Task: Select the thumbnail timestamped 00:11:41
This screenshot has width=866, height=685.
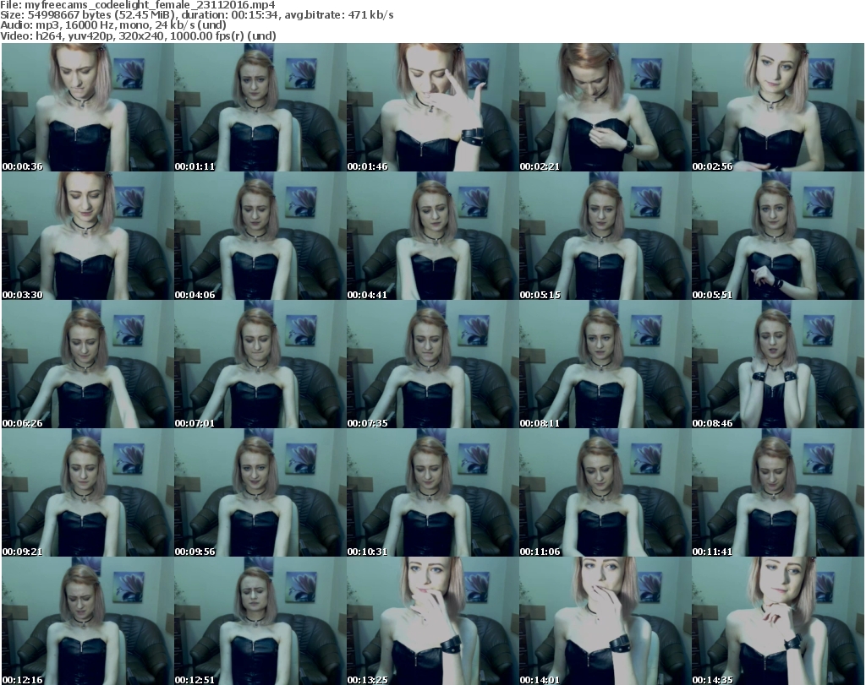Action: [x=778, y=492]
